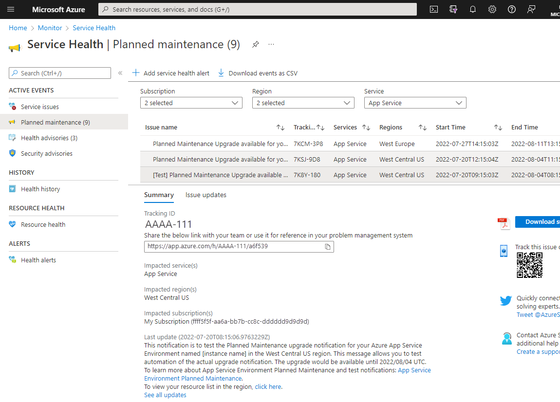The width and height of the screenshot is (560, 402).
Task: Click the Azure search resources bar
Action: pos(257,9)
